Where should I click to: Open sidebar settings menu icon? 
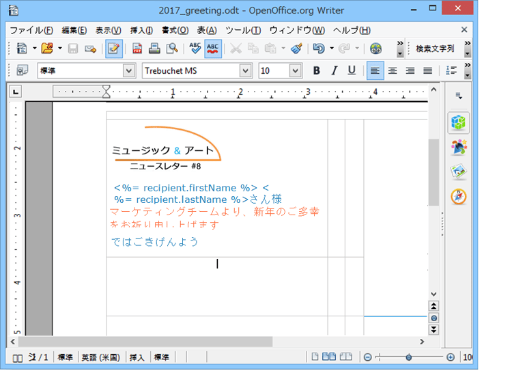point(459,96)
